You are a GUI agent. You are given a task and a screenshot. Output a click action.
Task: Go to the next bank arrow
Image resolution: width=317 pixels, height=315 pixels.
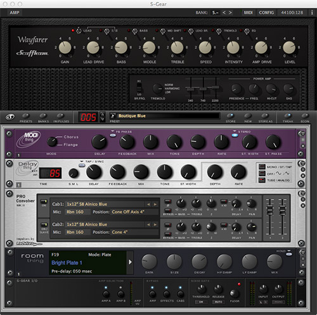pos(230,13)
